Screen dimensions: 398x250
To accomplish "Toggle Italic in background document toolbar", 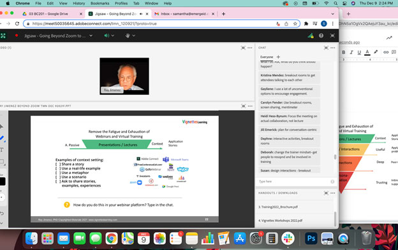I will 351,52.
